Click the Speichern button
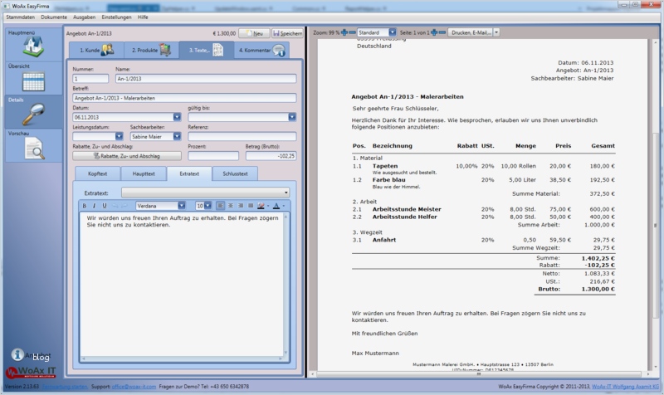The height and width of the screenshot is (395, 664). (x=287, y=33)
